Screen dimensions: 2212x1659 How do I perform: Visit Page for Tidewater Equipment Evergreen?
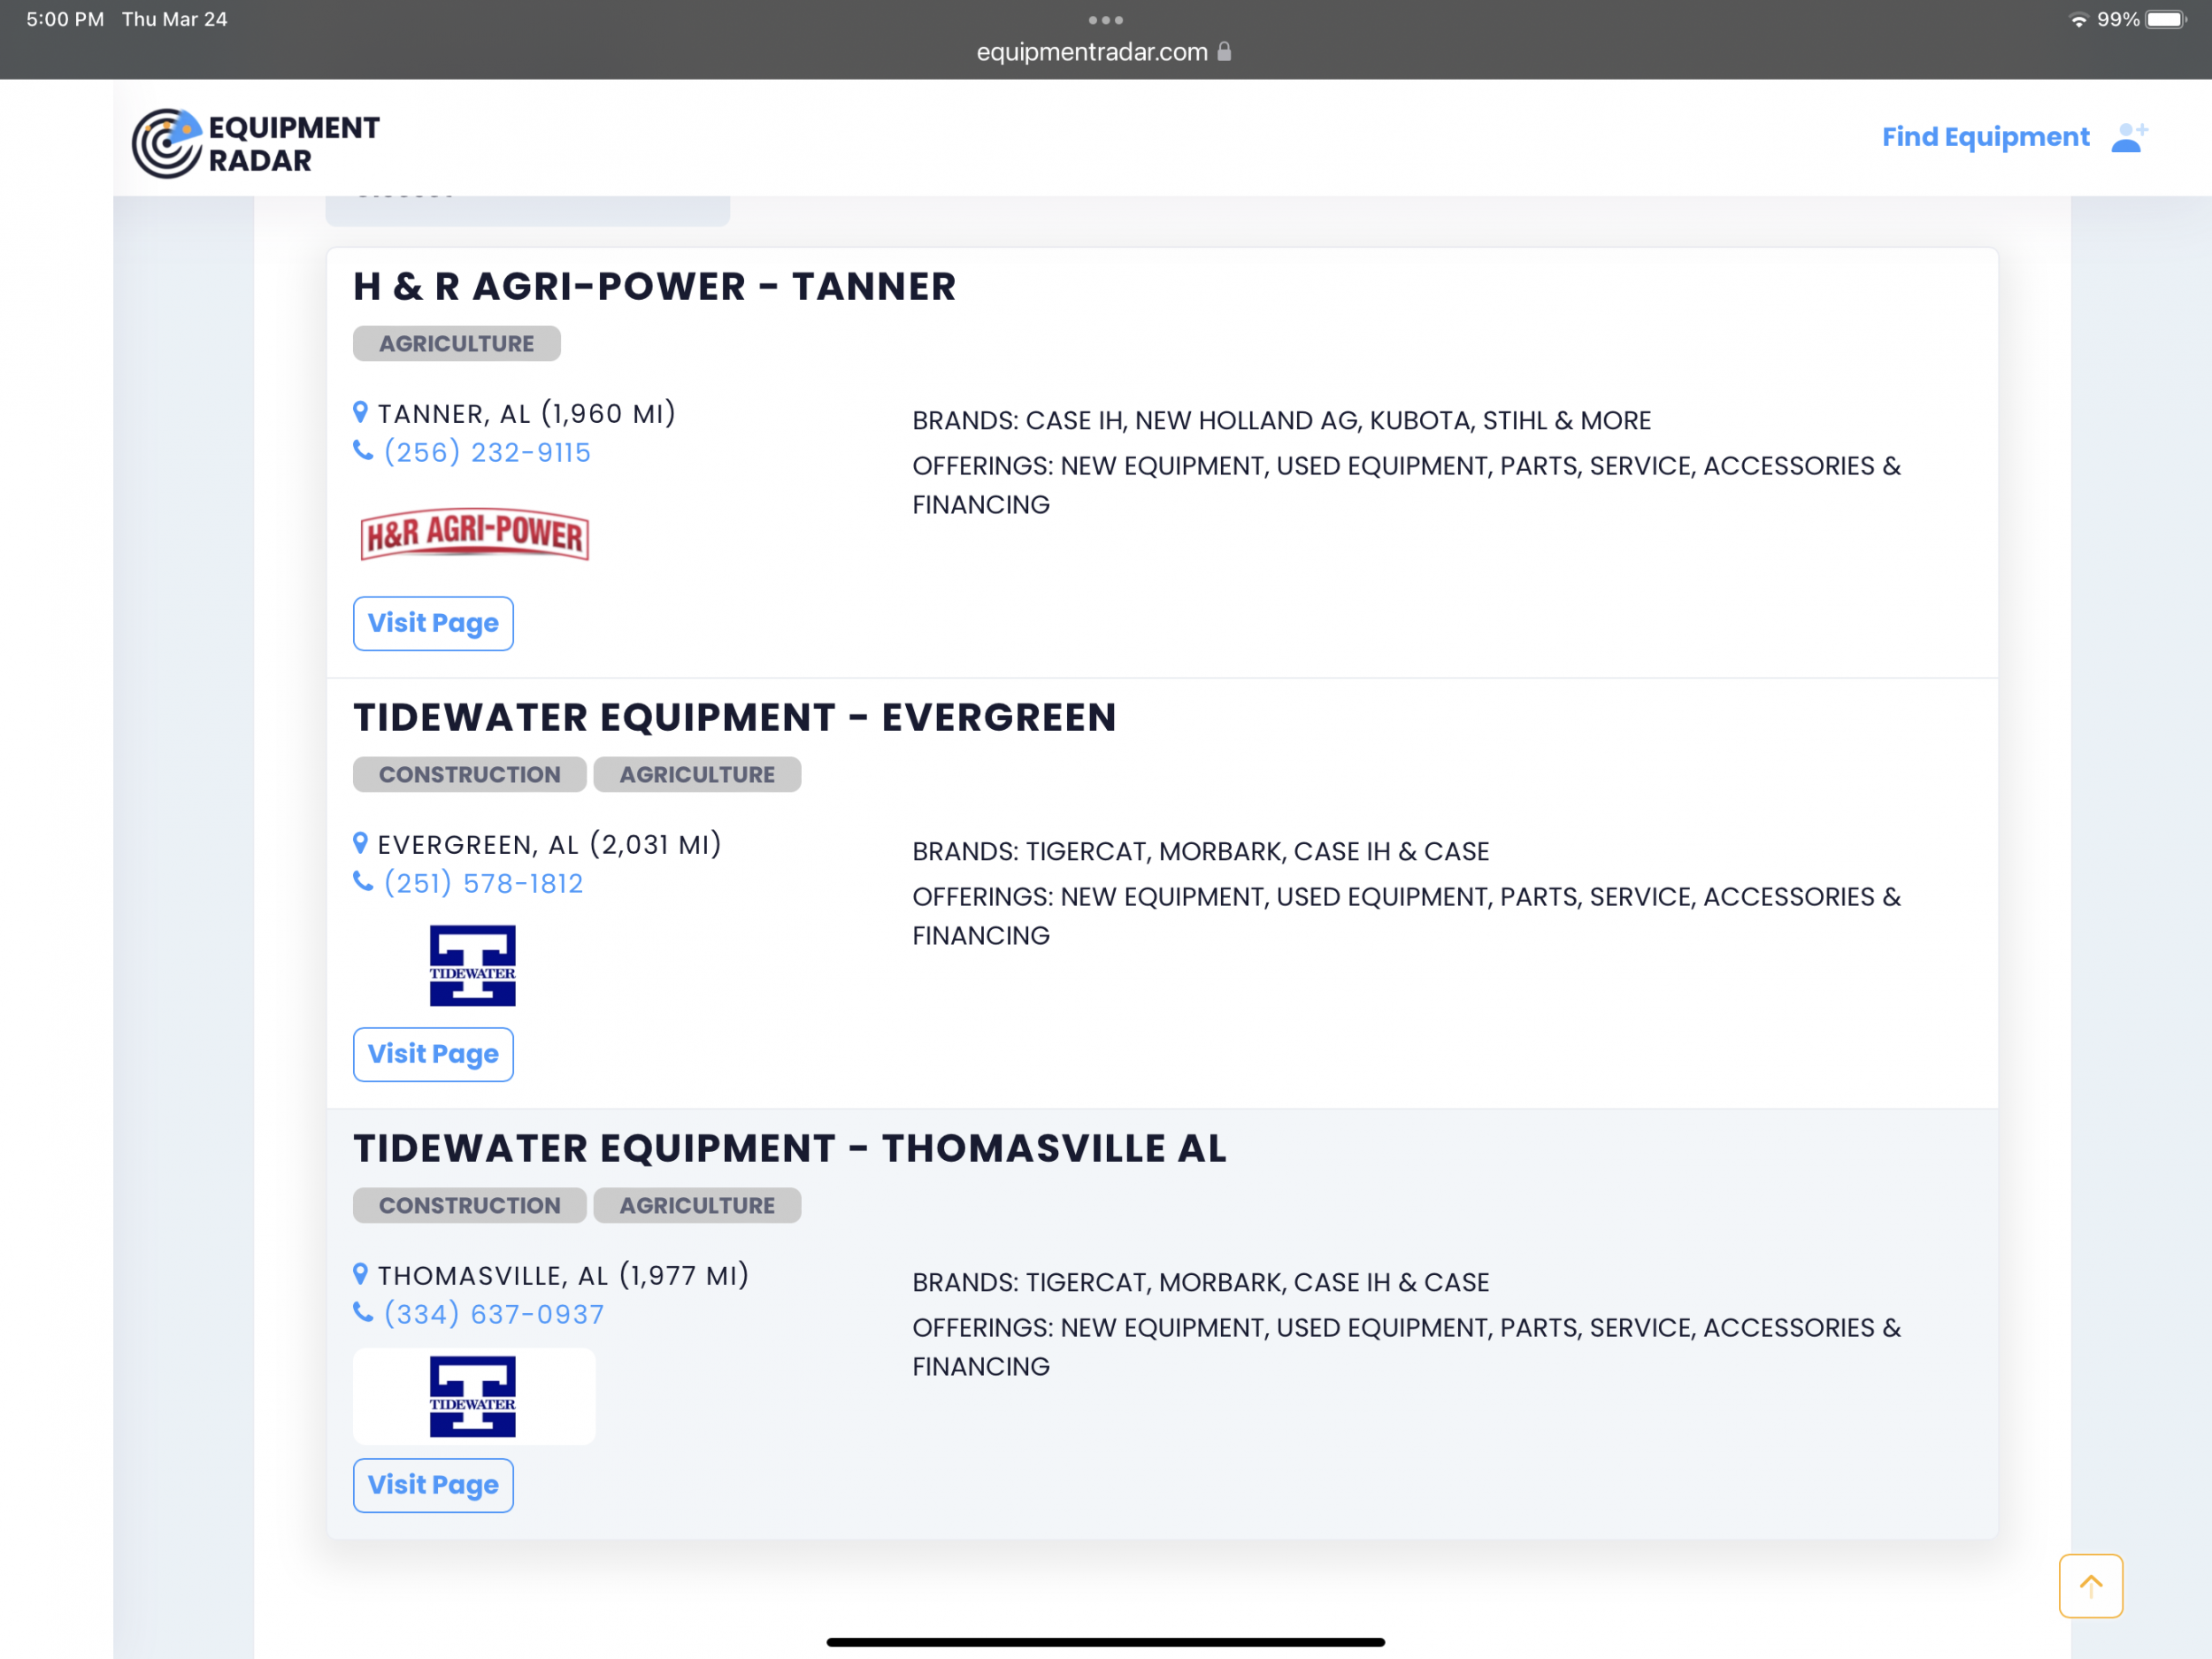[x=433, y=1054]
